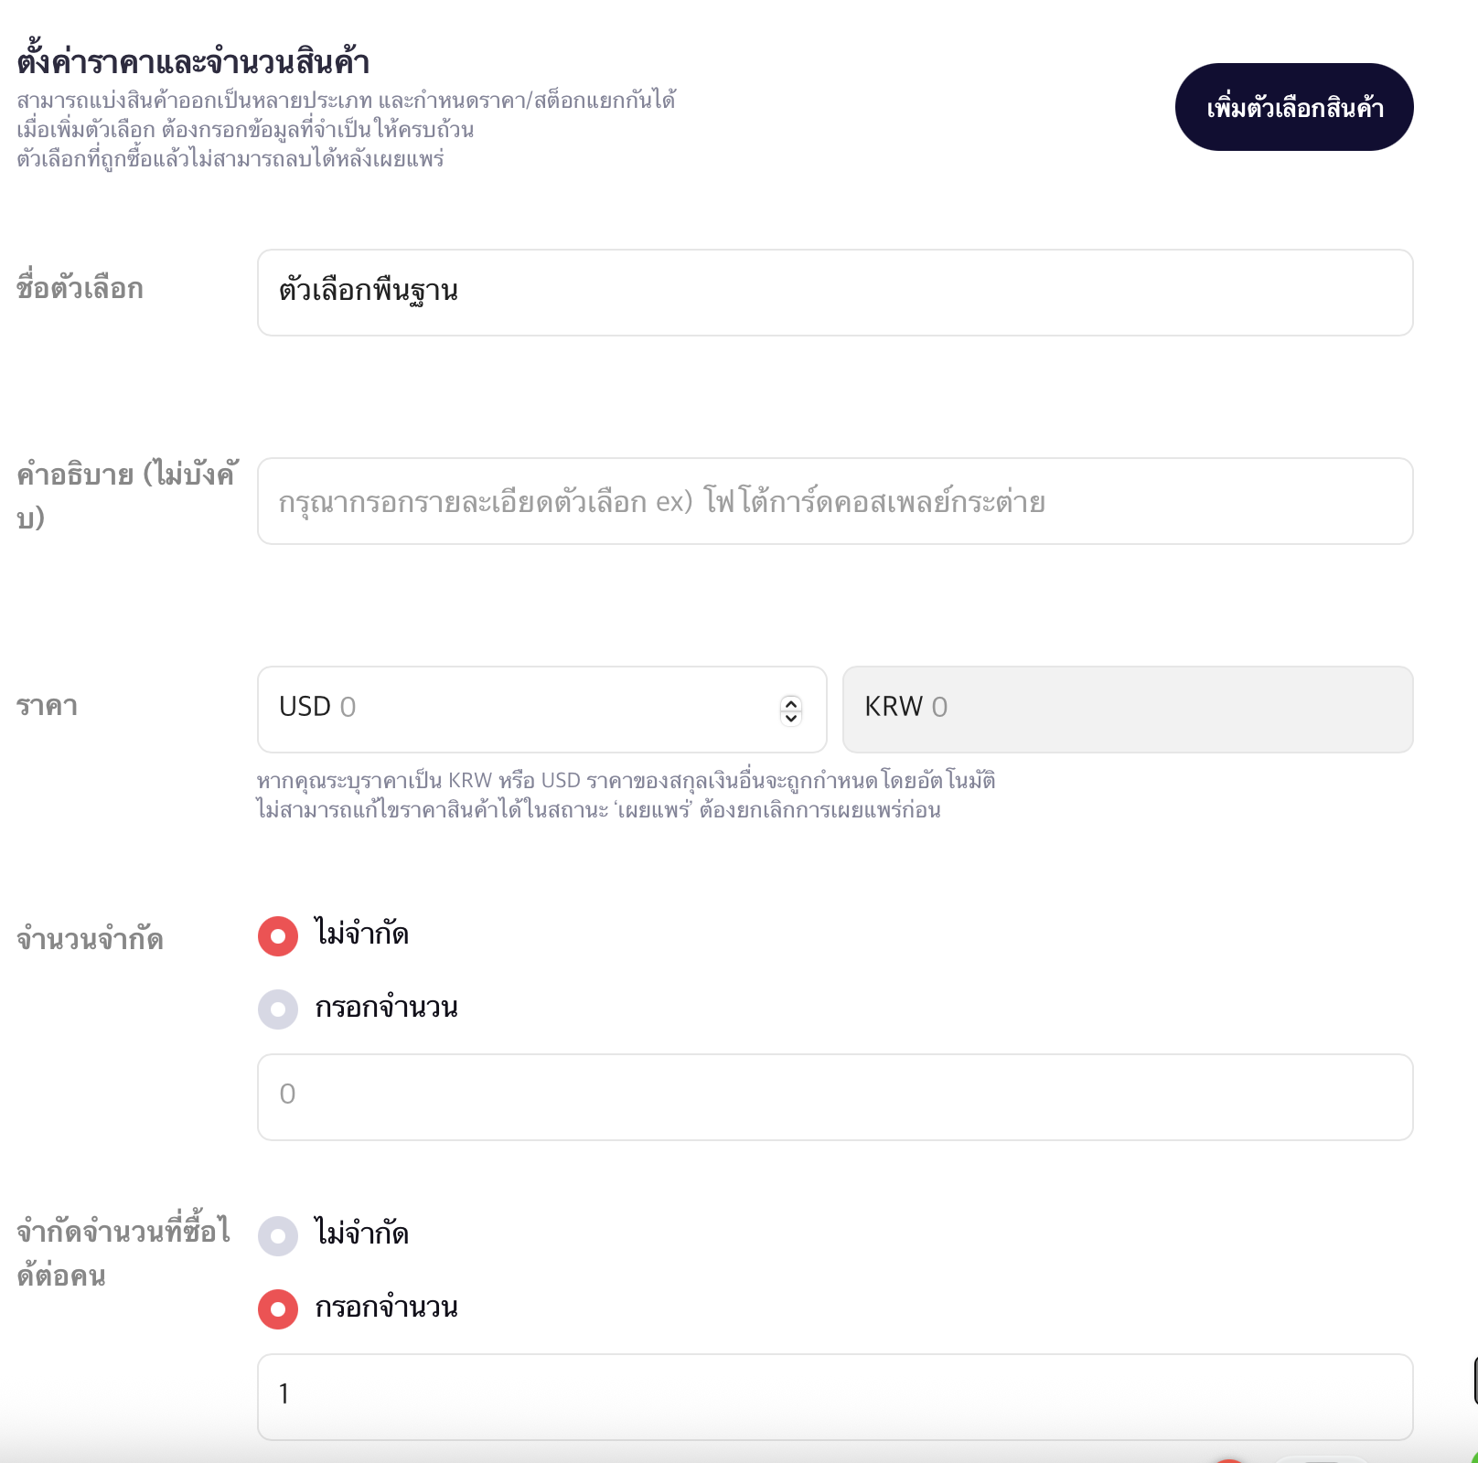Focus the คำอธิบาย description input

coord(834,501)
